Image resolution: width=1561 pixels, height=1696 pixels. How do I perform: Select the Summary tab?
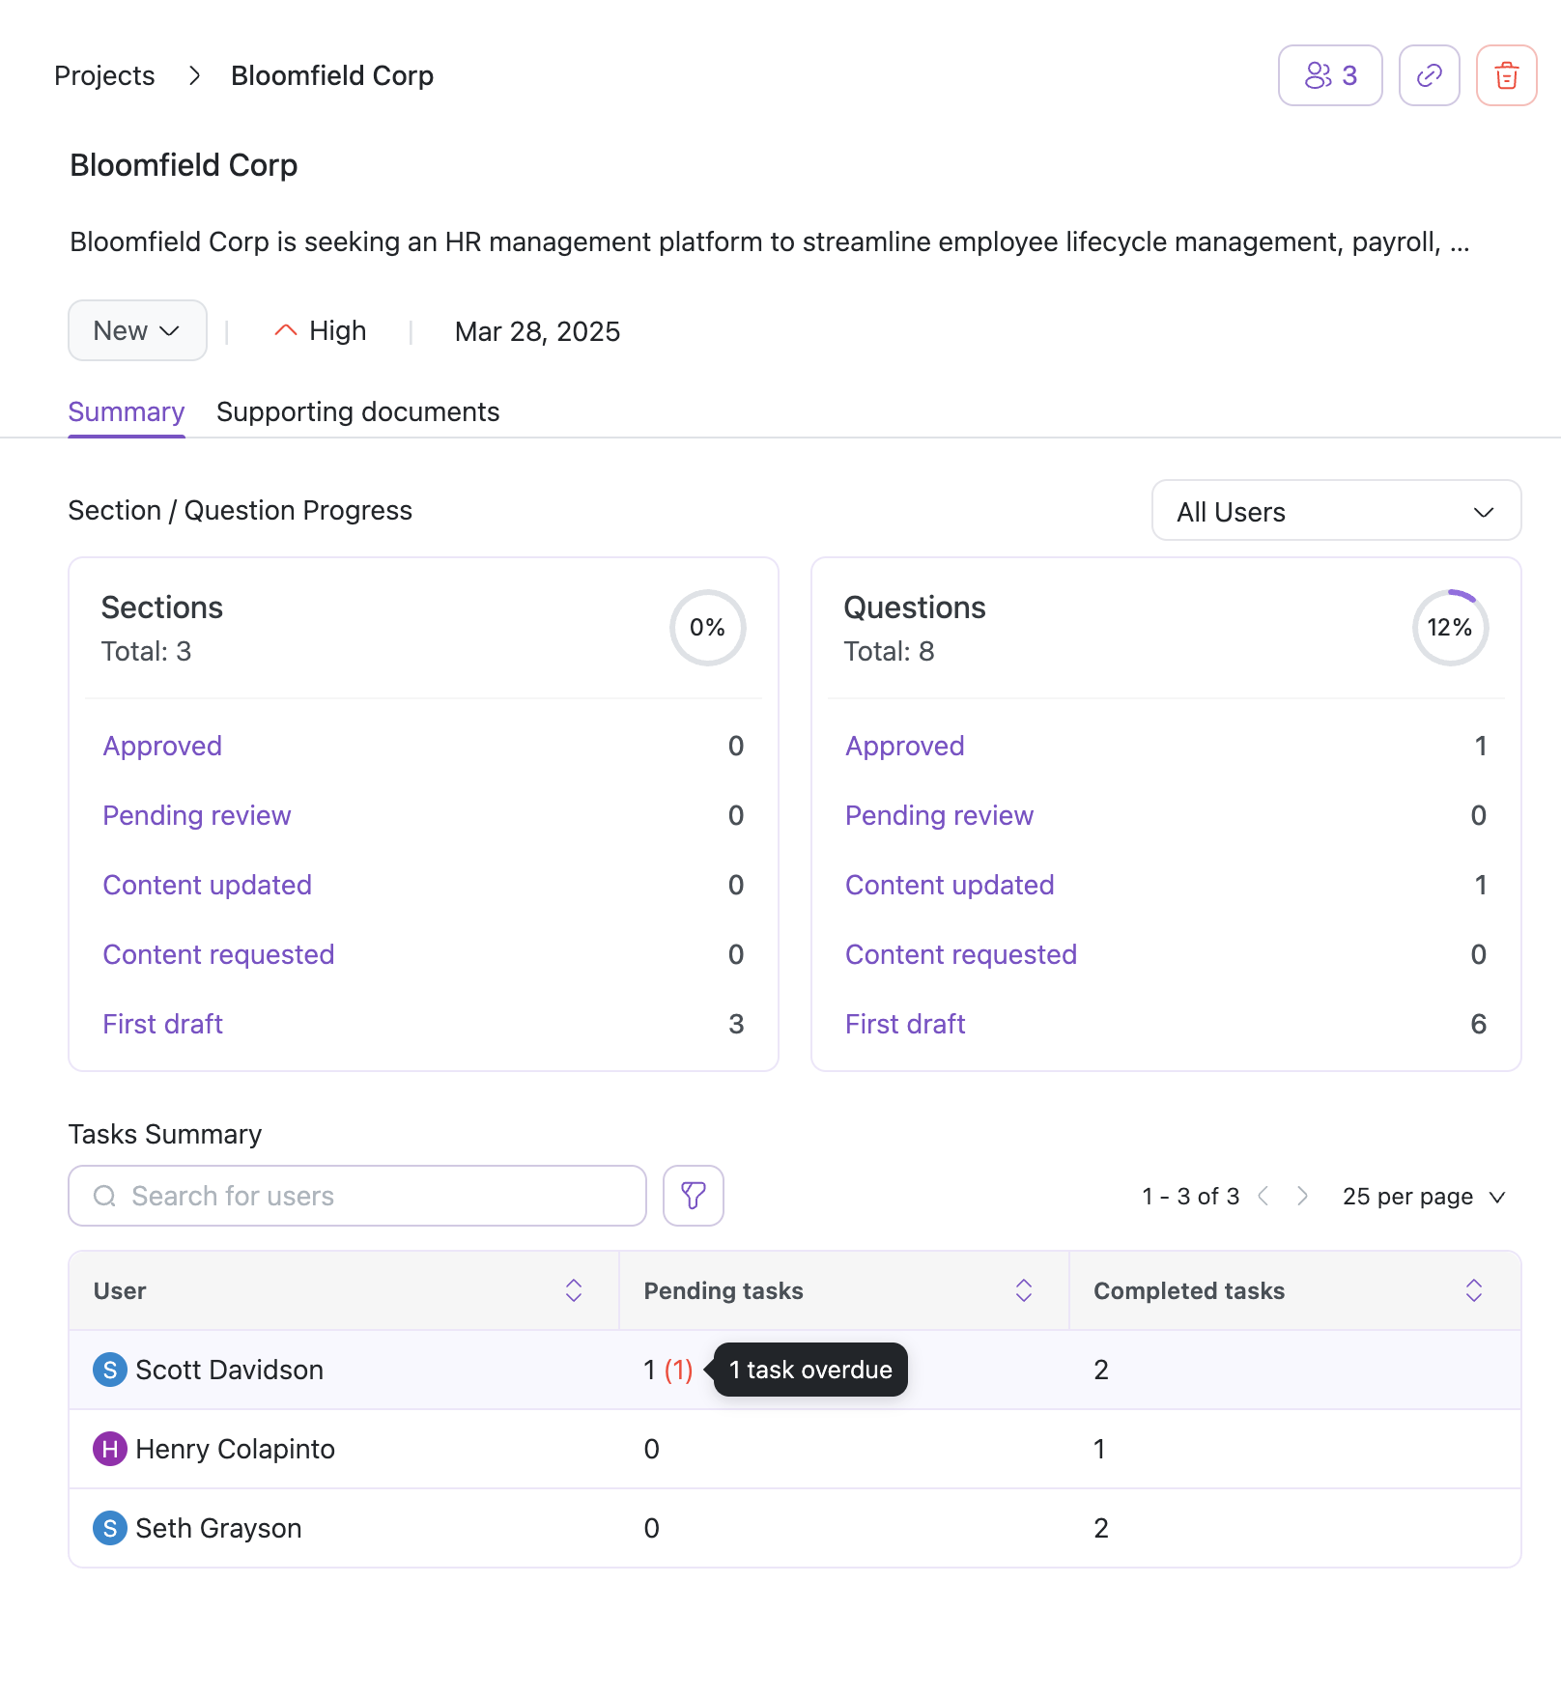click(126, 412)
